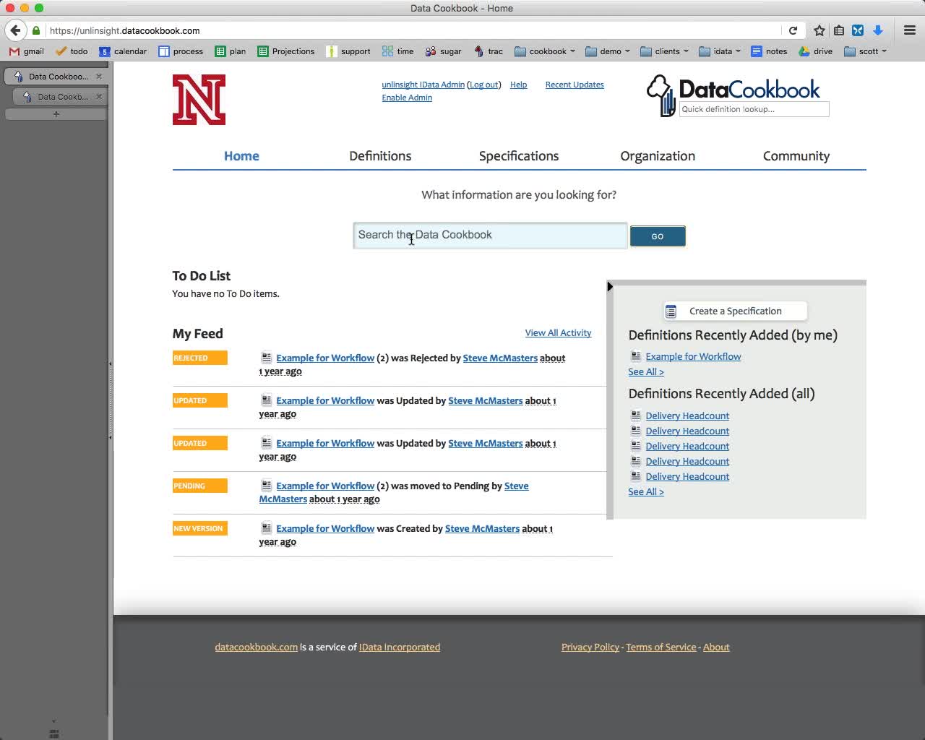Image resolution: width=925 pixels, height=740 pixels.
Task: Close the first Data Cookbook sidebar tab
Action: coord(99,76)
